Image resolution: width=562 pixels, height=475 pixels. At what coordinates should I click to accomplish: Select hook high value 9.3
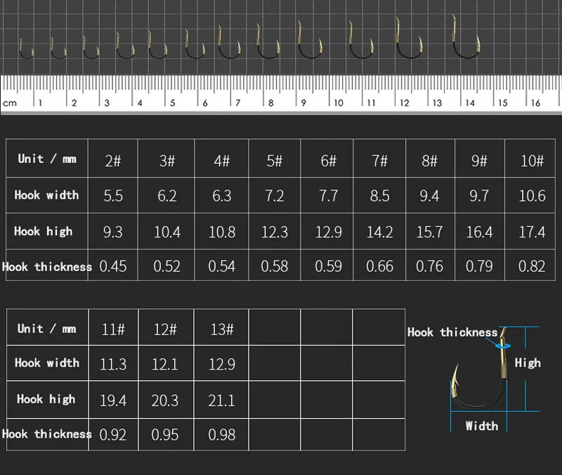click(x=113, y=232)
